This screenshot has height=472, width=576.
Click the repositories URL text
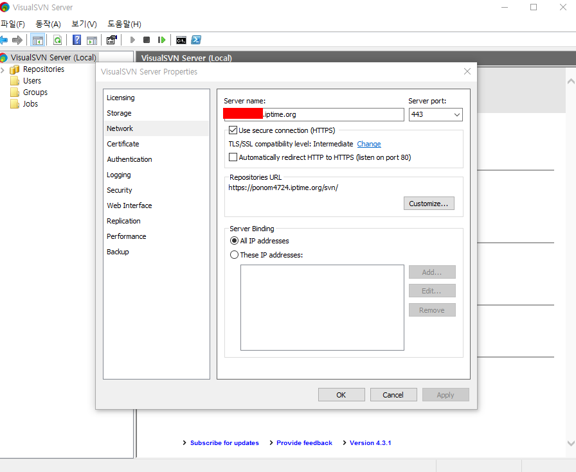283,188
